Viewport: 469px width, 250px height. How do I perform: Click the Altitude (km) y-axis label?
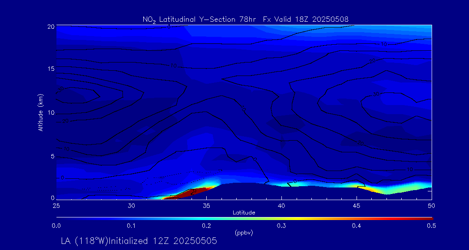coord(41,112)
